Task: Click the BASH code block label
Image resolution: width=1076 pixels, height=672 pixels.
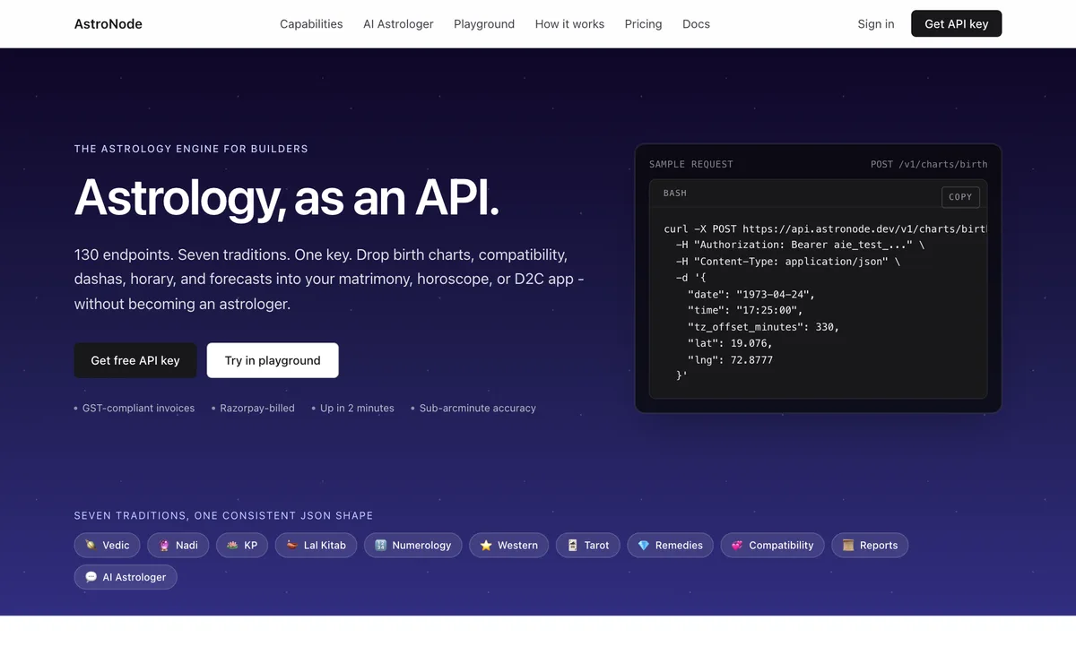Action: point(675,194)
